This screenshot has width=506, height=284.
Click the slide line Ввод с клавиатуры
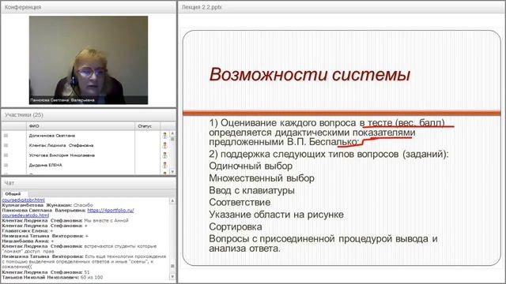[x=251, y=190]
